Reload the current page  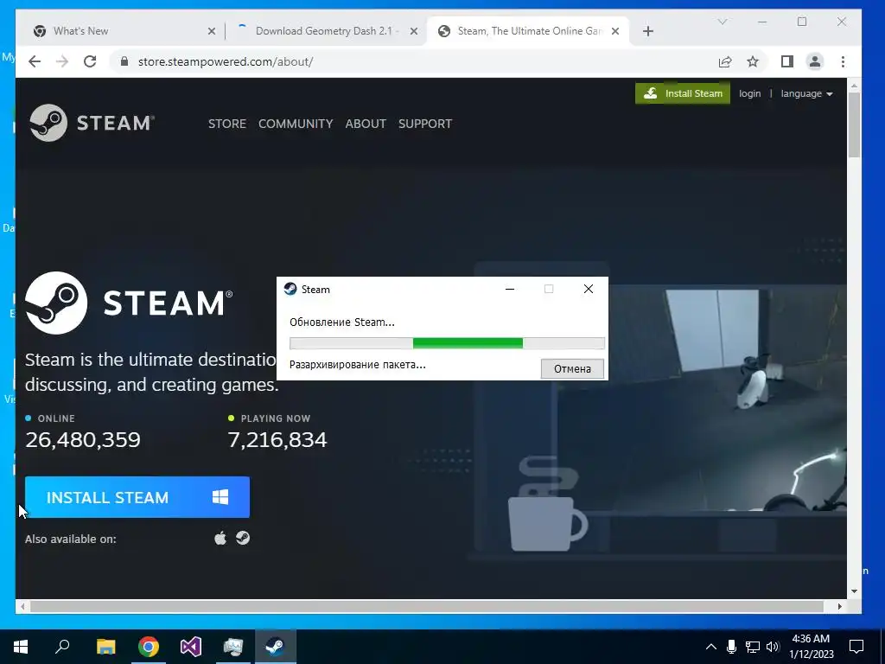(90, 61)
